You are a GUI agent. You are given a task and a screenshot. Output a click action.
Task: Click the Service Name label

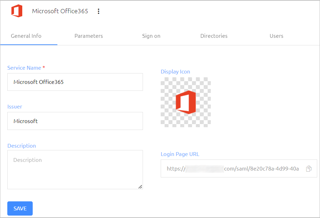(x=24, y=68)
